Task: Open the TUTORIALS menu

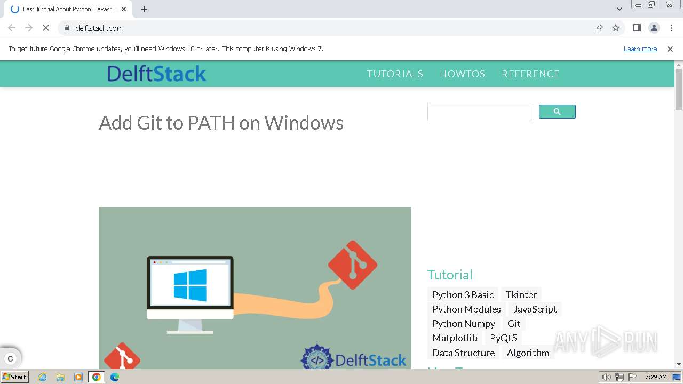Action: point(395,74)
